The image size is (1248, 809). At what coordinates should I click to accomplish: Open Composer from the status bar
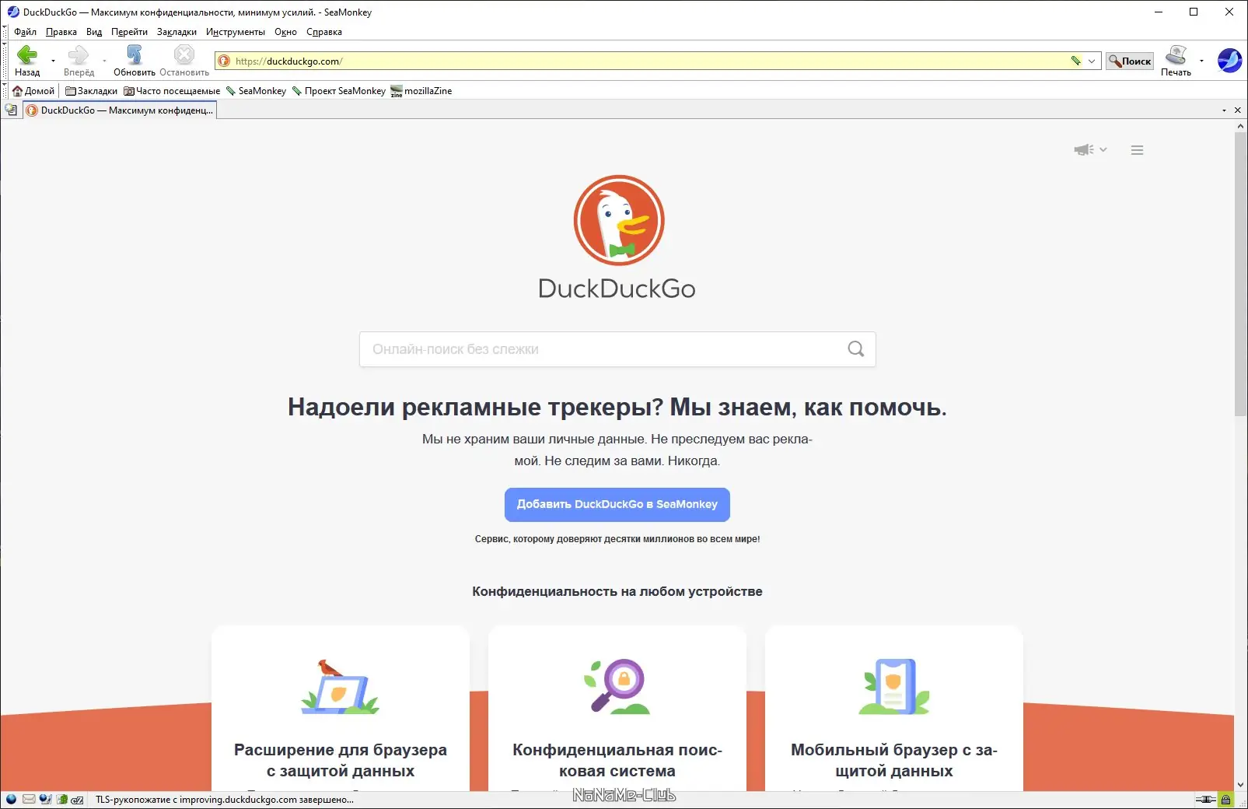click(x=45, y=799)
